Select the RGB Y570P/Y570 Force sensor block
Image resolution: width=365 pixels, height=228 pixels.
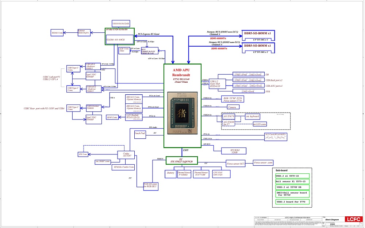click(233, 99)
